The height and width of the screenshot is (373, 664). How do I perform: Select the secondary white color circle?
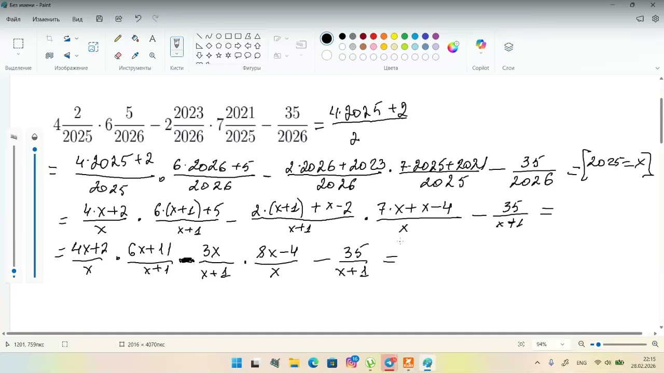(x=327, y=55)
